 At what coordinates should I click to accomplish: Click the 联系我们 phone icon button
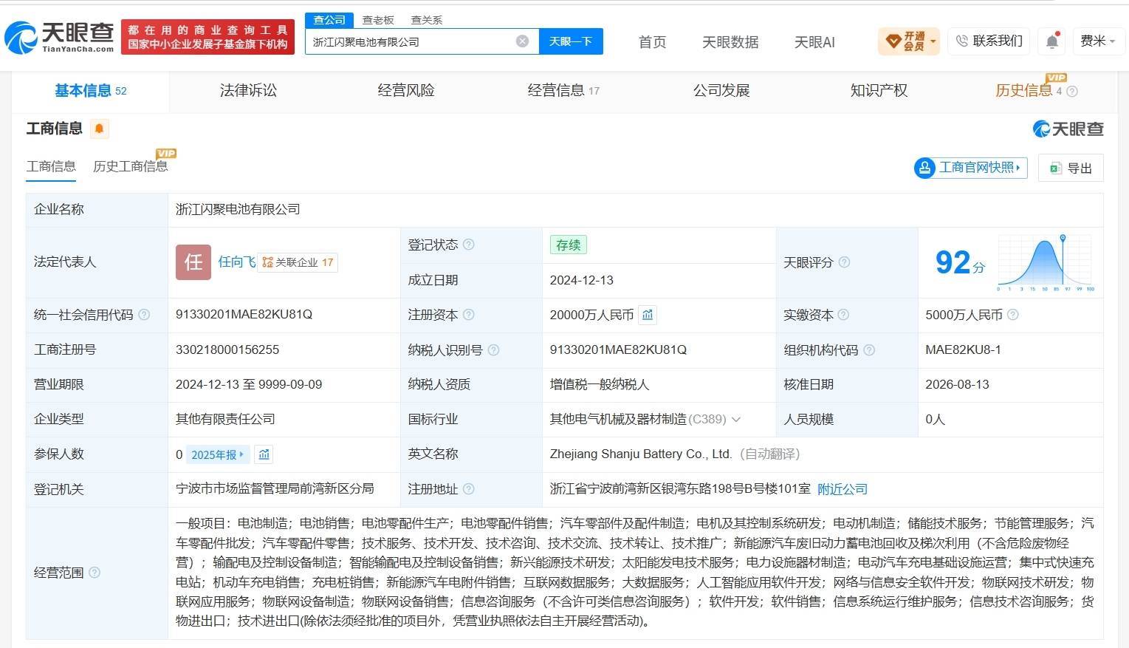point(989,41)
